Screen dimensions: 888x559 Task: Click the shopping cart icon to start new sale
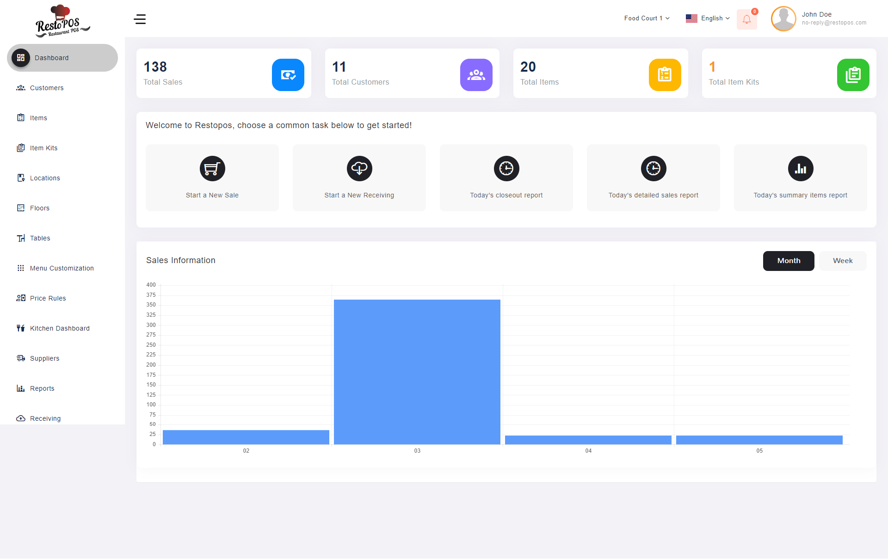tap(212, 168)
